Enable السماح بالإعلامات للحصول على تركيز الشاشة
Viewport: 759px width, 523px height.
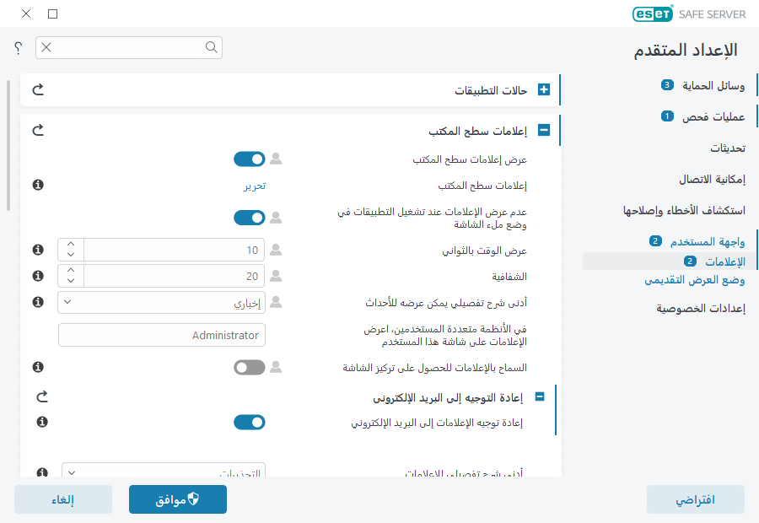(249, 367)
